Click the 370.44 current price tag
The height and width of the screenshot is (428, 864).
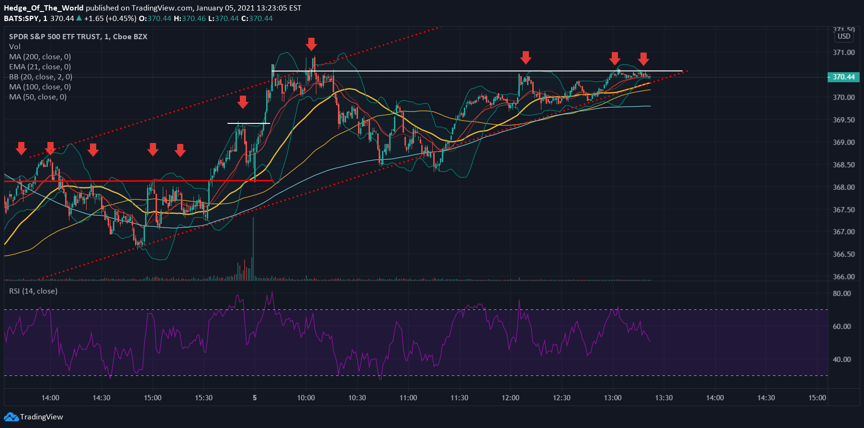point(843,77)
